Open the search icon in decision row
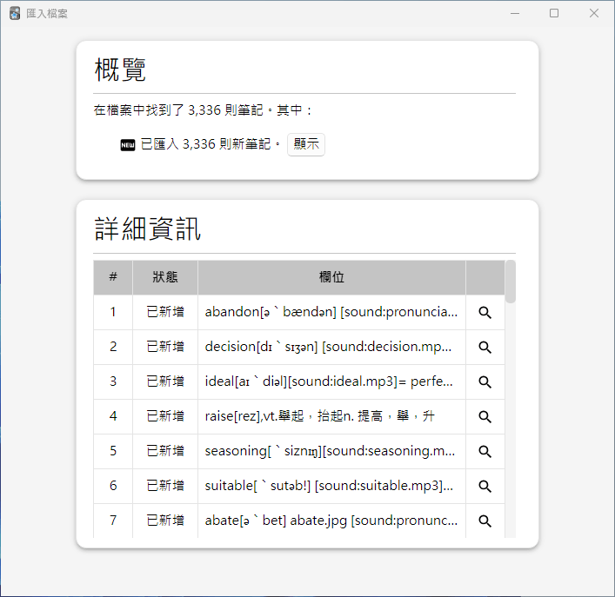The image size is (615, 597). point(485,347)
